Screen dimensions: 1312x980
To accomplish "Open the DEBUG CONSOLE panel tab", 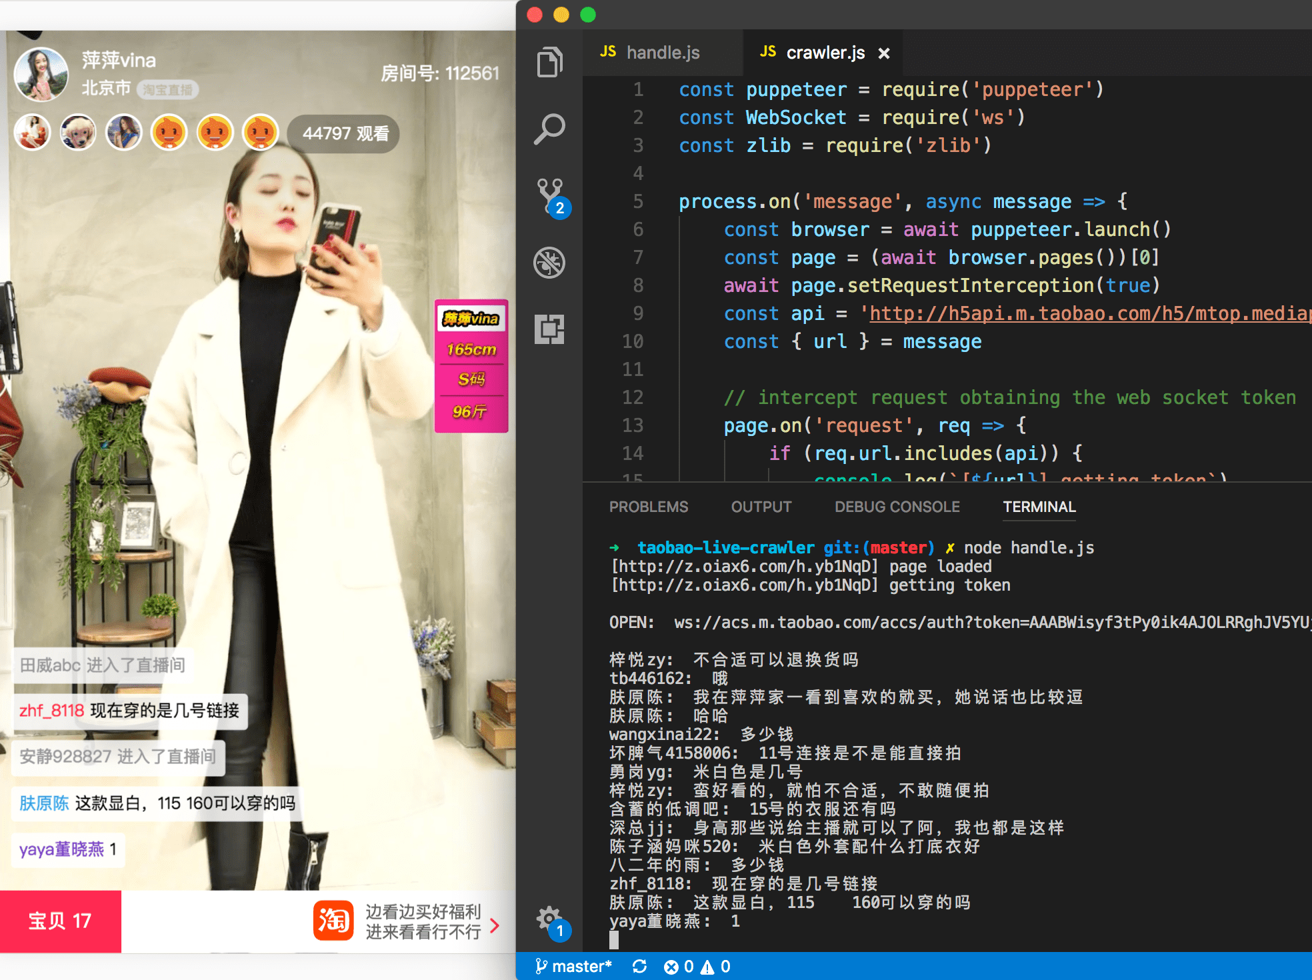I will pos(897,507).
